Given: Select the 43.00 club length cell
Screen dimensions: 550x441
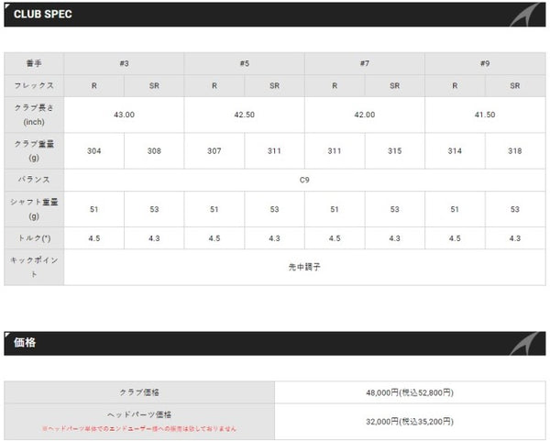Looking at the screenshot, I should [x=124, y=115].
